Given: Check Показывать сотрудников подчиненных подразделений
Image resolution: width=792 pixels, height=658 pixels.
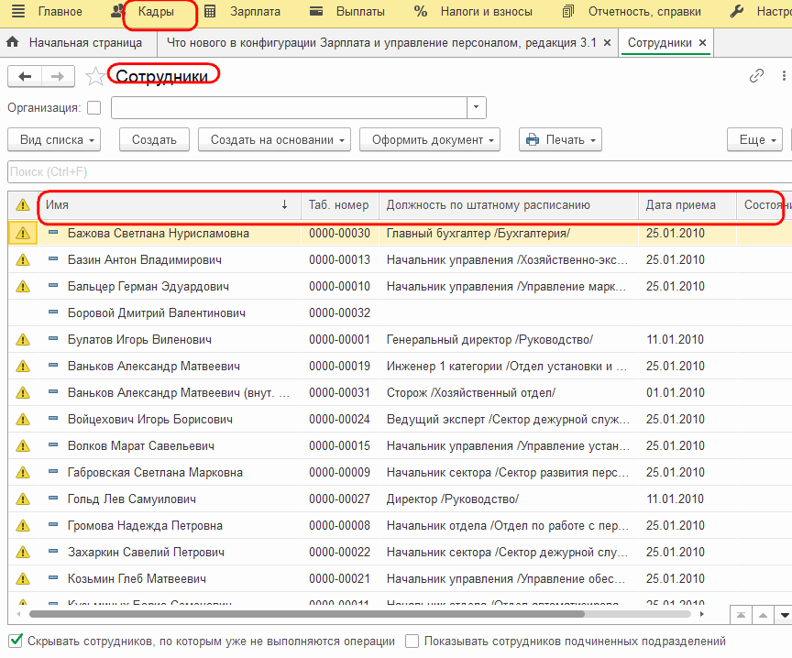Looking at the screenshot, I should 412,641.
